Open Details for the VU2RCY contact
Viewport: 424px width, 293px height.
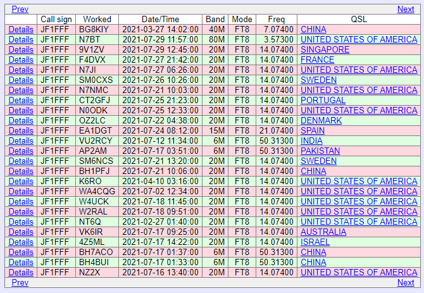click(x=21, y=141)
